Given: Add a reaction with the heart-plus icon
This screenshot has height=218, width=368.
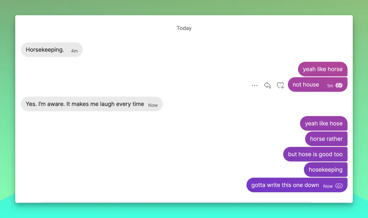Looking at the screenshot, I should [x=280, y=86].
